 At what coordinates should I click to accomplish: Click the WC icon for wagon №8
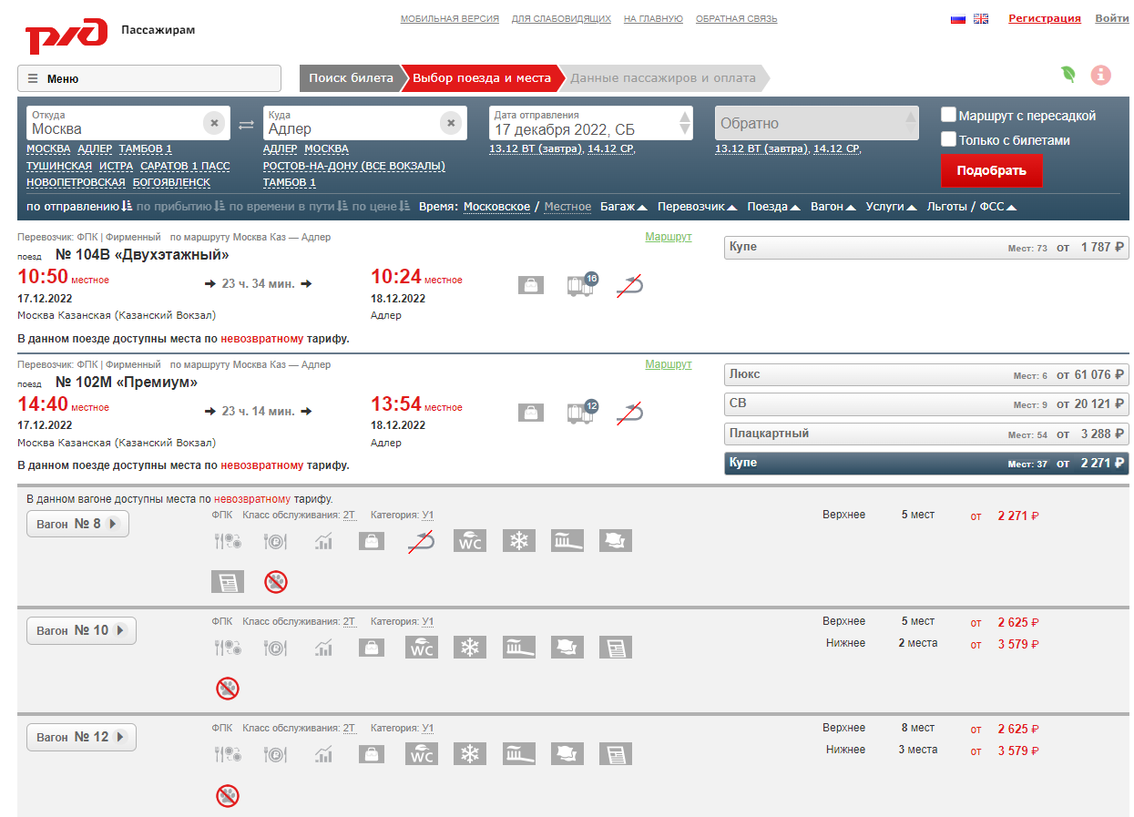pos(470,541)
